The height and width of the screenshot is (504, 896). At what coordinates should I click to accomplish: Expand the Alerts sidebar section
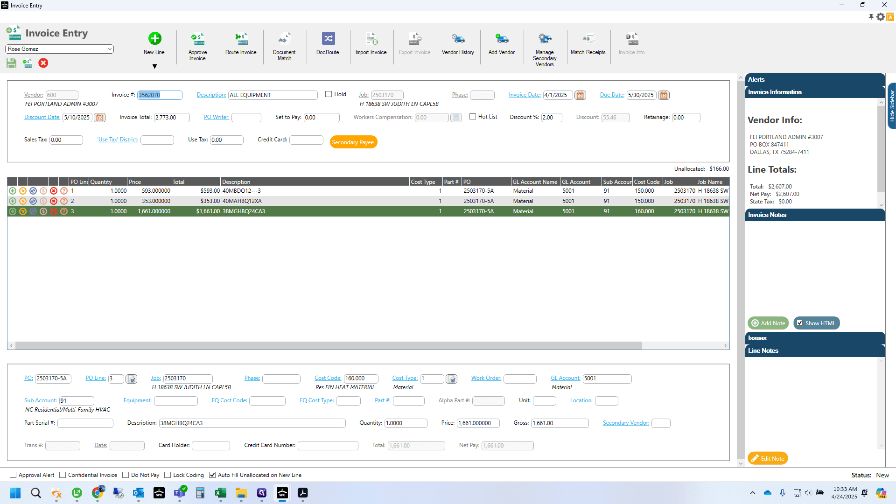[x=815, y=79]
